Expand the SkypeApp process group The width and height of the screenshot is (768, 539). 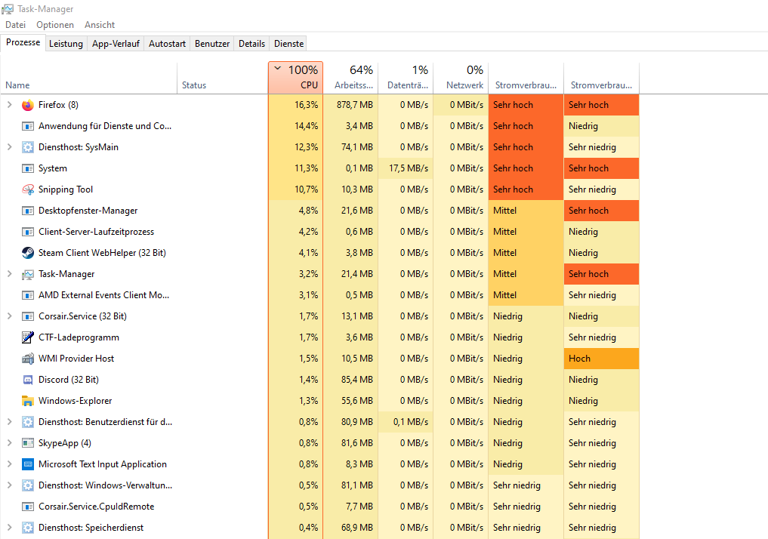[x=9, y=443]
